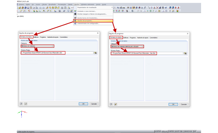
Task: Click the red X icon in upper toolbar
Action: [157, 8]
